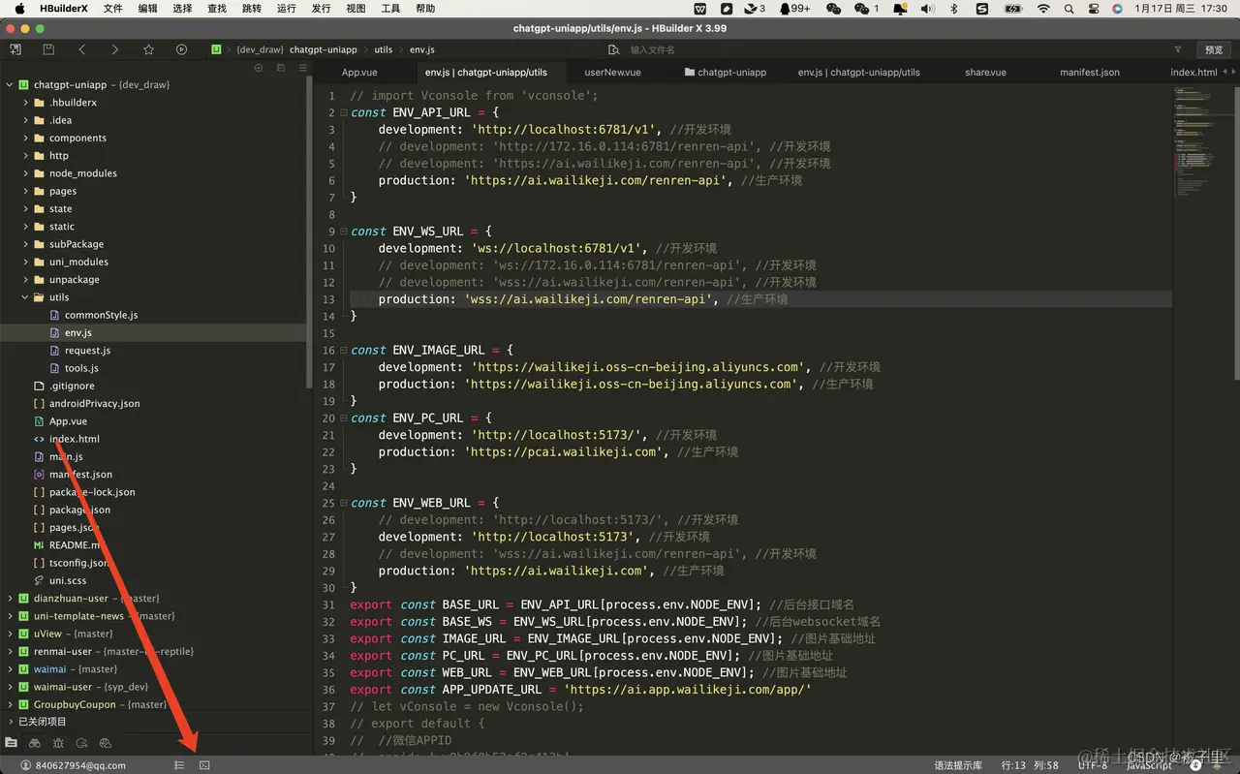Expand the 已关闭项目 section
The height and width of the screenshot is (774, 1240).
[x=10, y=722]
